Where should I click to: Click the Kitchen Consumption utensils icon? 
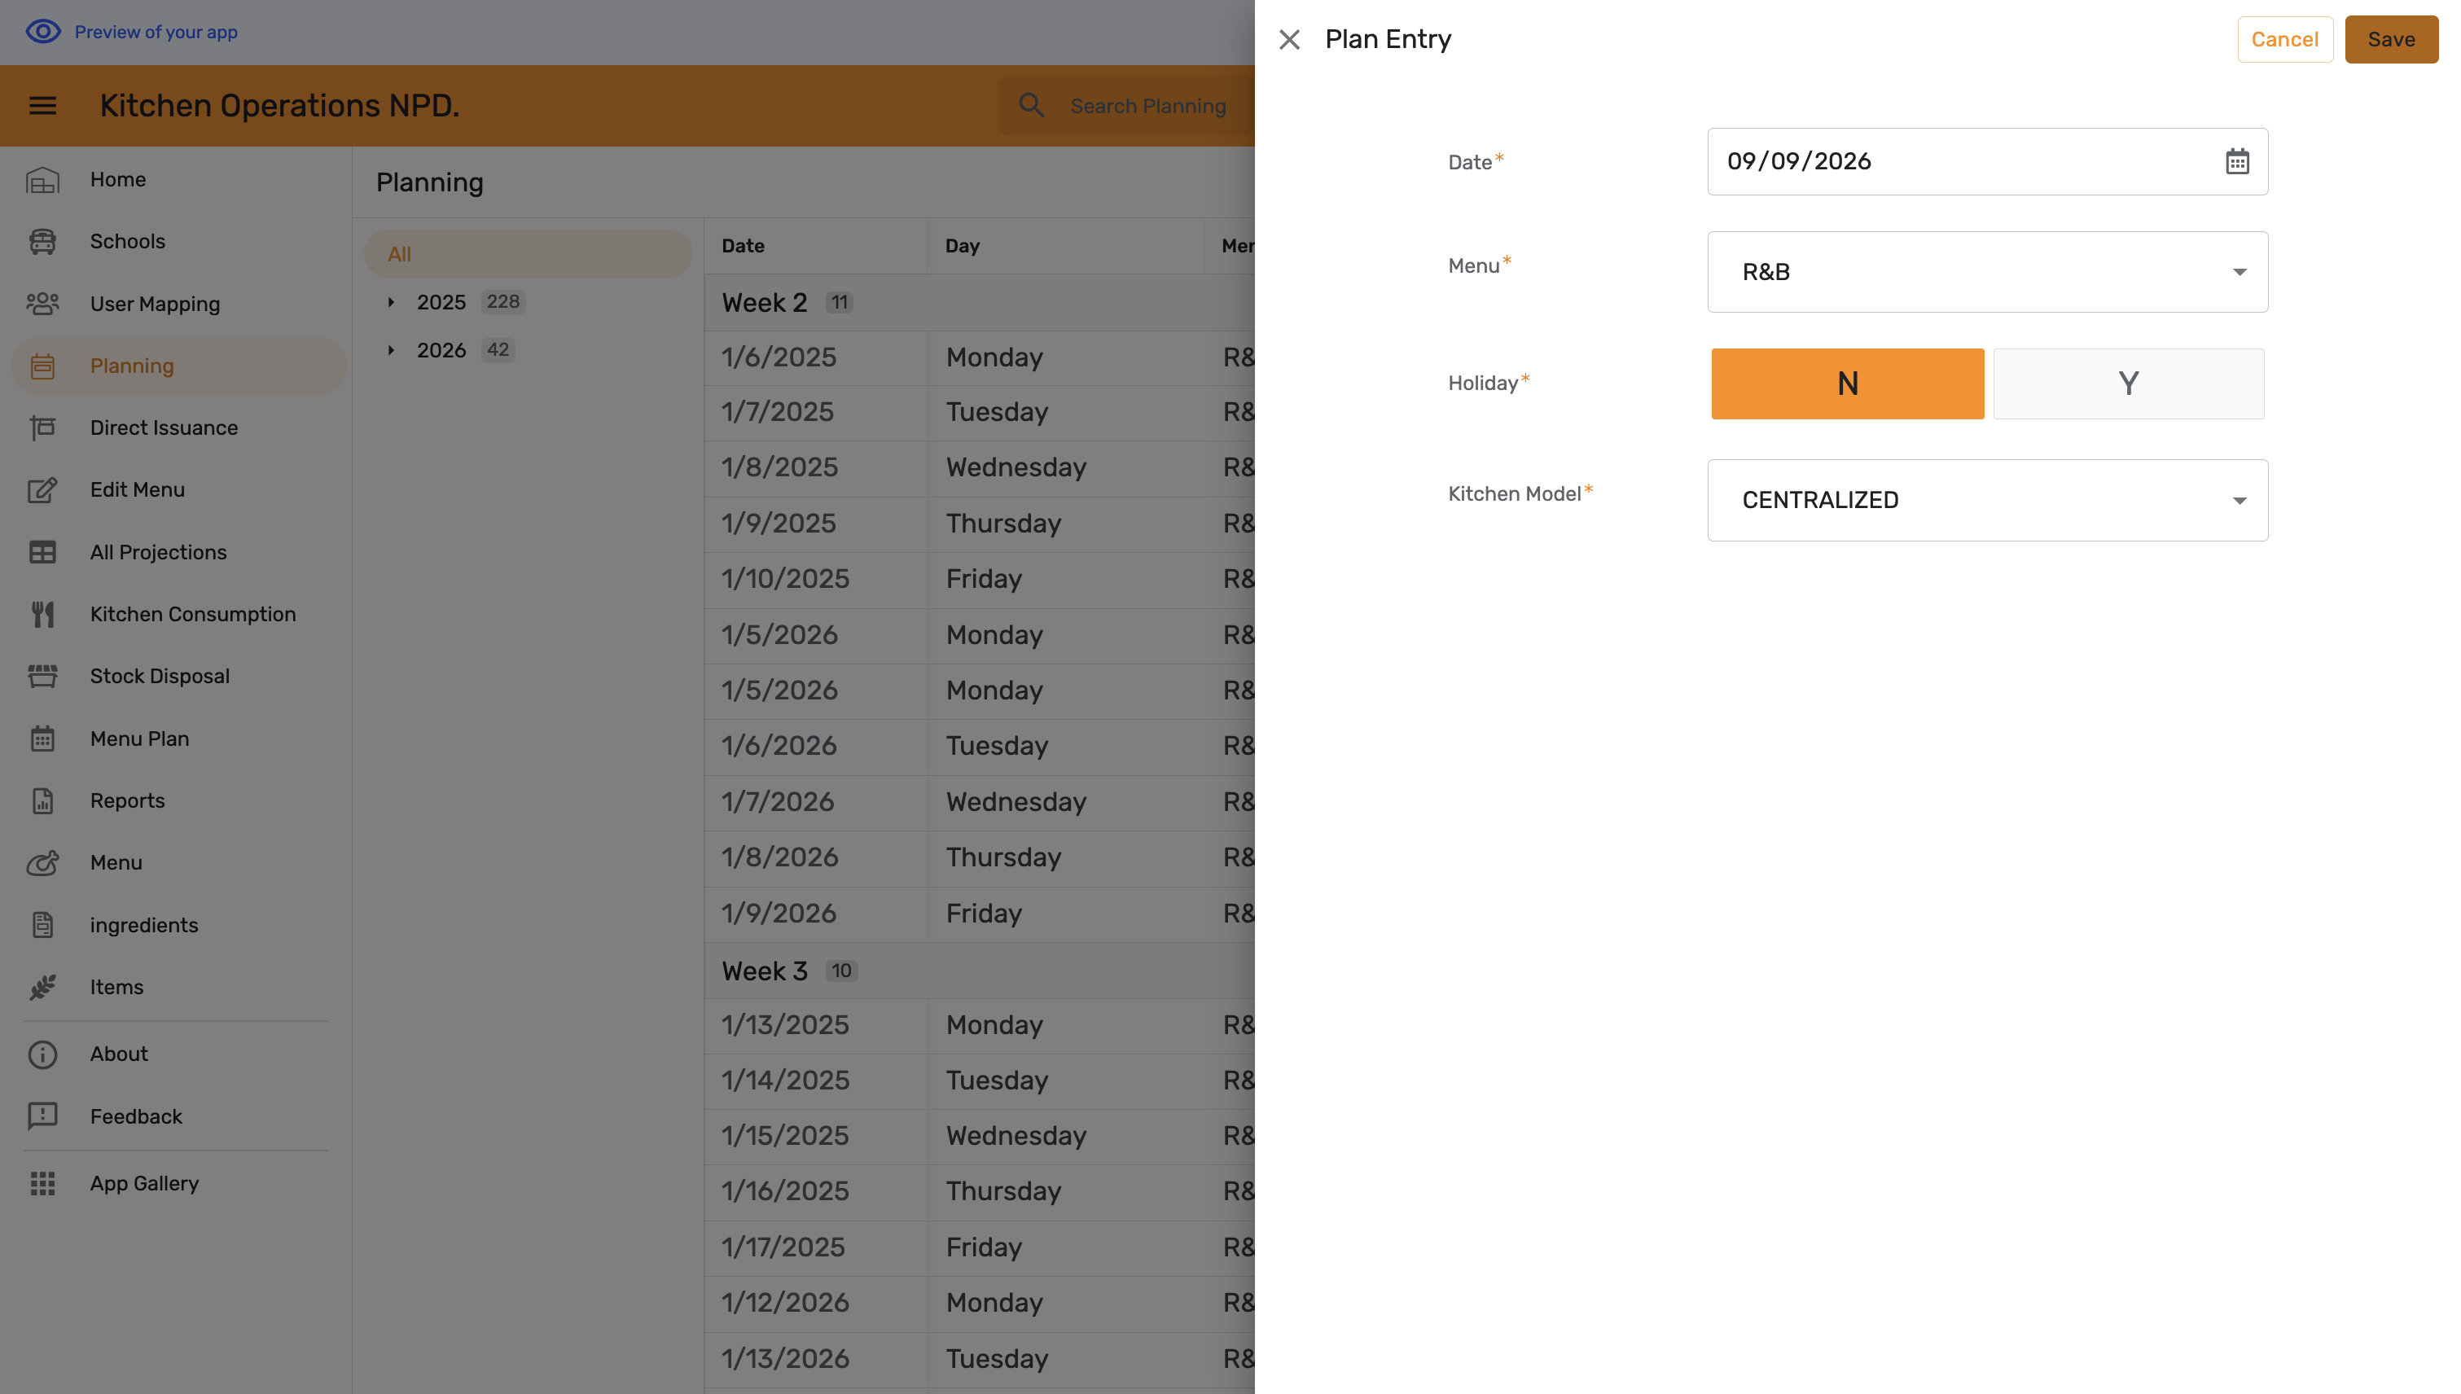[x=42, y=614]
